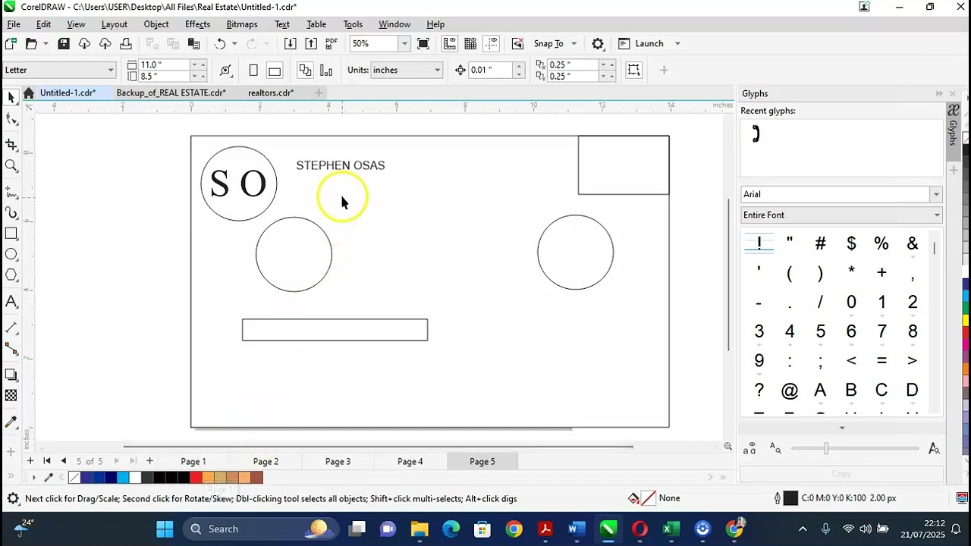Toggle treat all objects as filled
Screen dimensions: 971x546
point(633,71)
